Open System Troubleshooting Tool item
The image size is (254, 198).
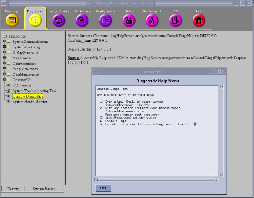pos(34,91)
